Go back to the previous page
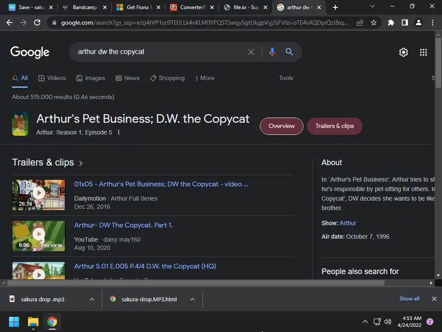 9,22
